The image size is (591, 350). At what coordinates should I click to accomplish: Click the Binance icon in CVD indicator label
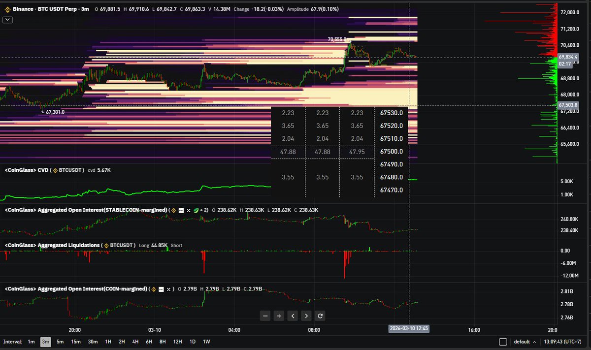click(x=55, y=170)
